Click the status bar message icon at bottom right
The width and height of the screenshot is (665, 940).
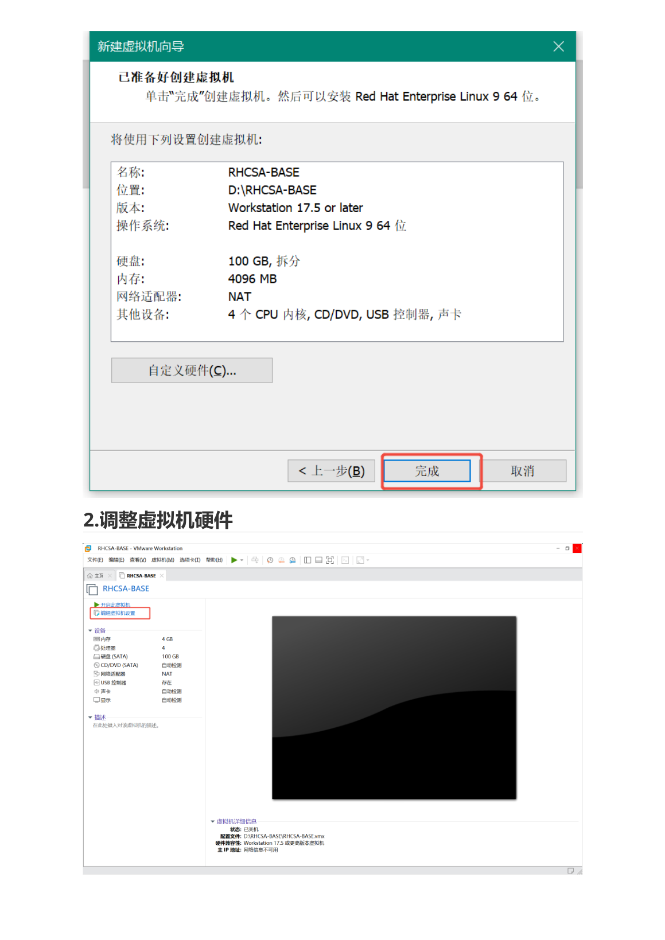(x=570, y=871)
